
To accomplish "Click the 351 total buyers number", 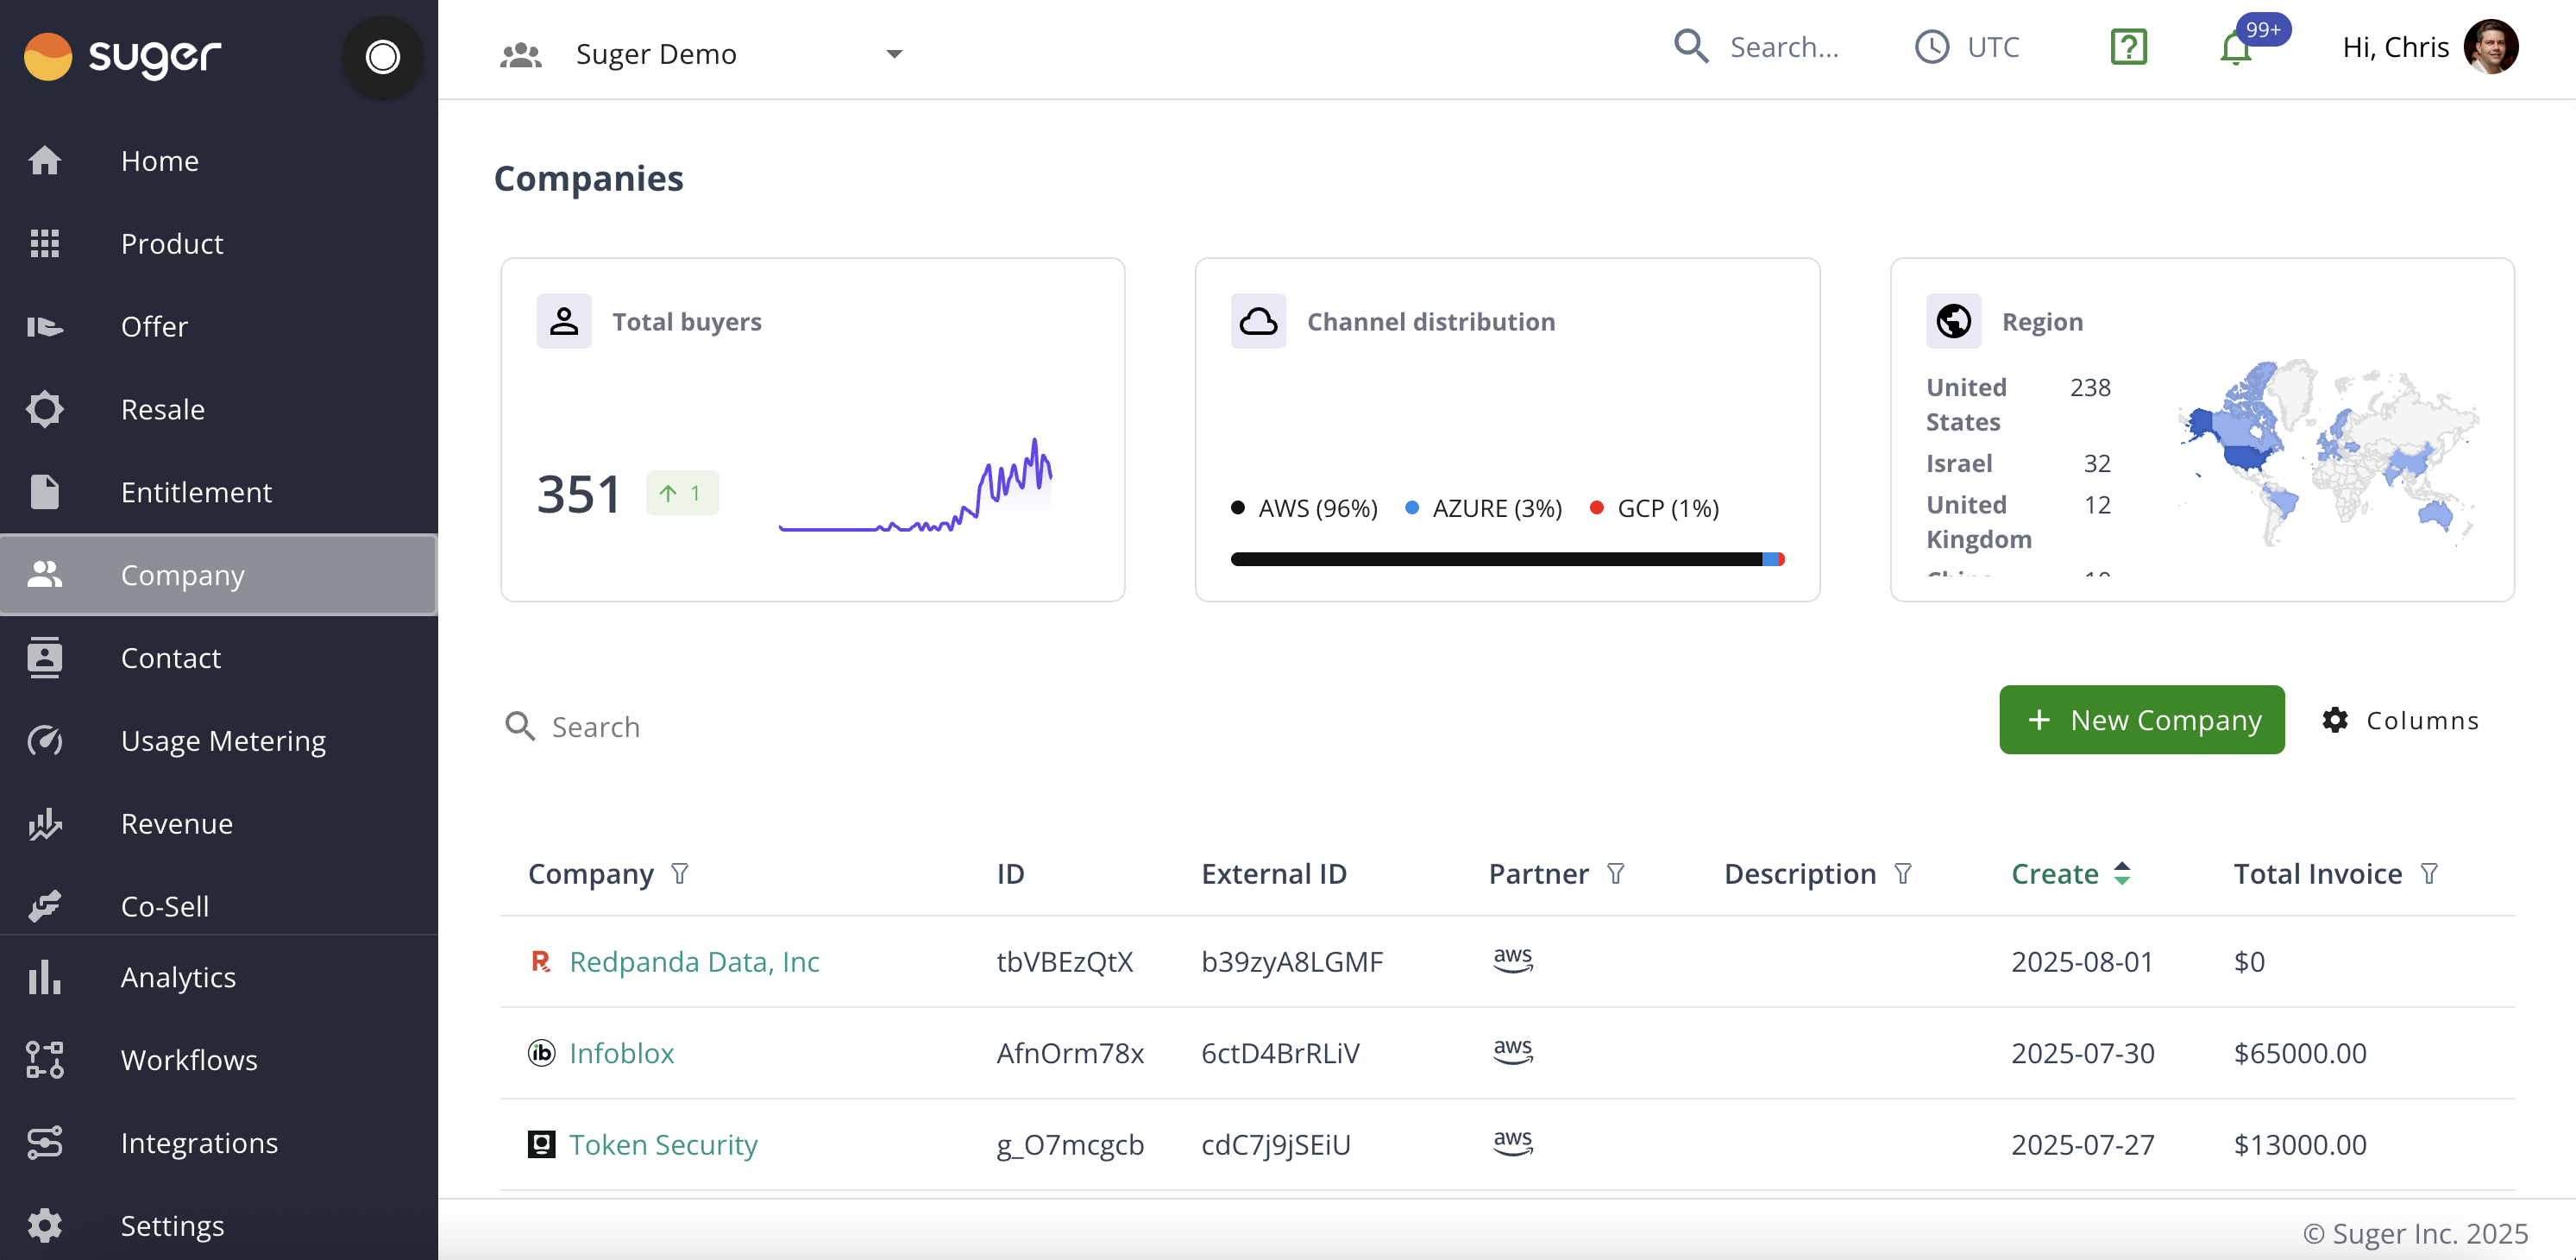I will click(x=578, y=494).
